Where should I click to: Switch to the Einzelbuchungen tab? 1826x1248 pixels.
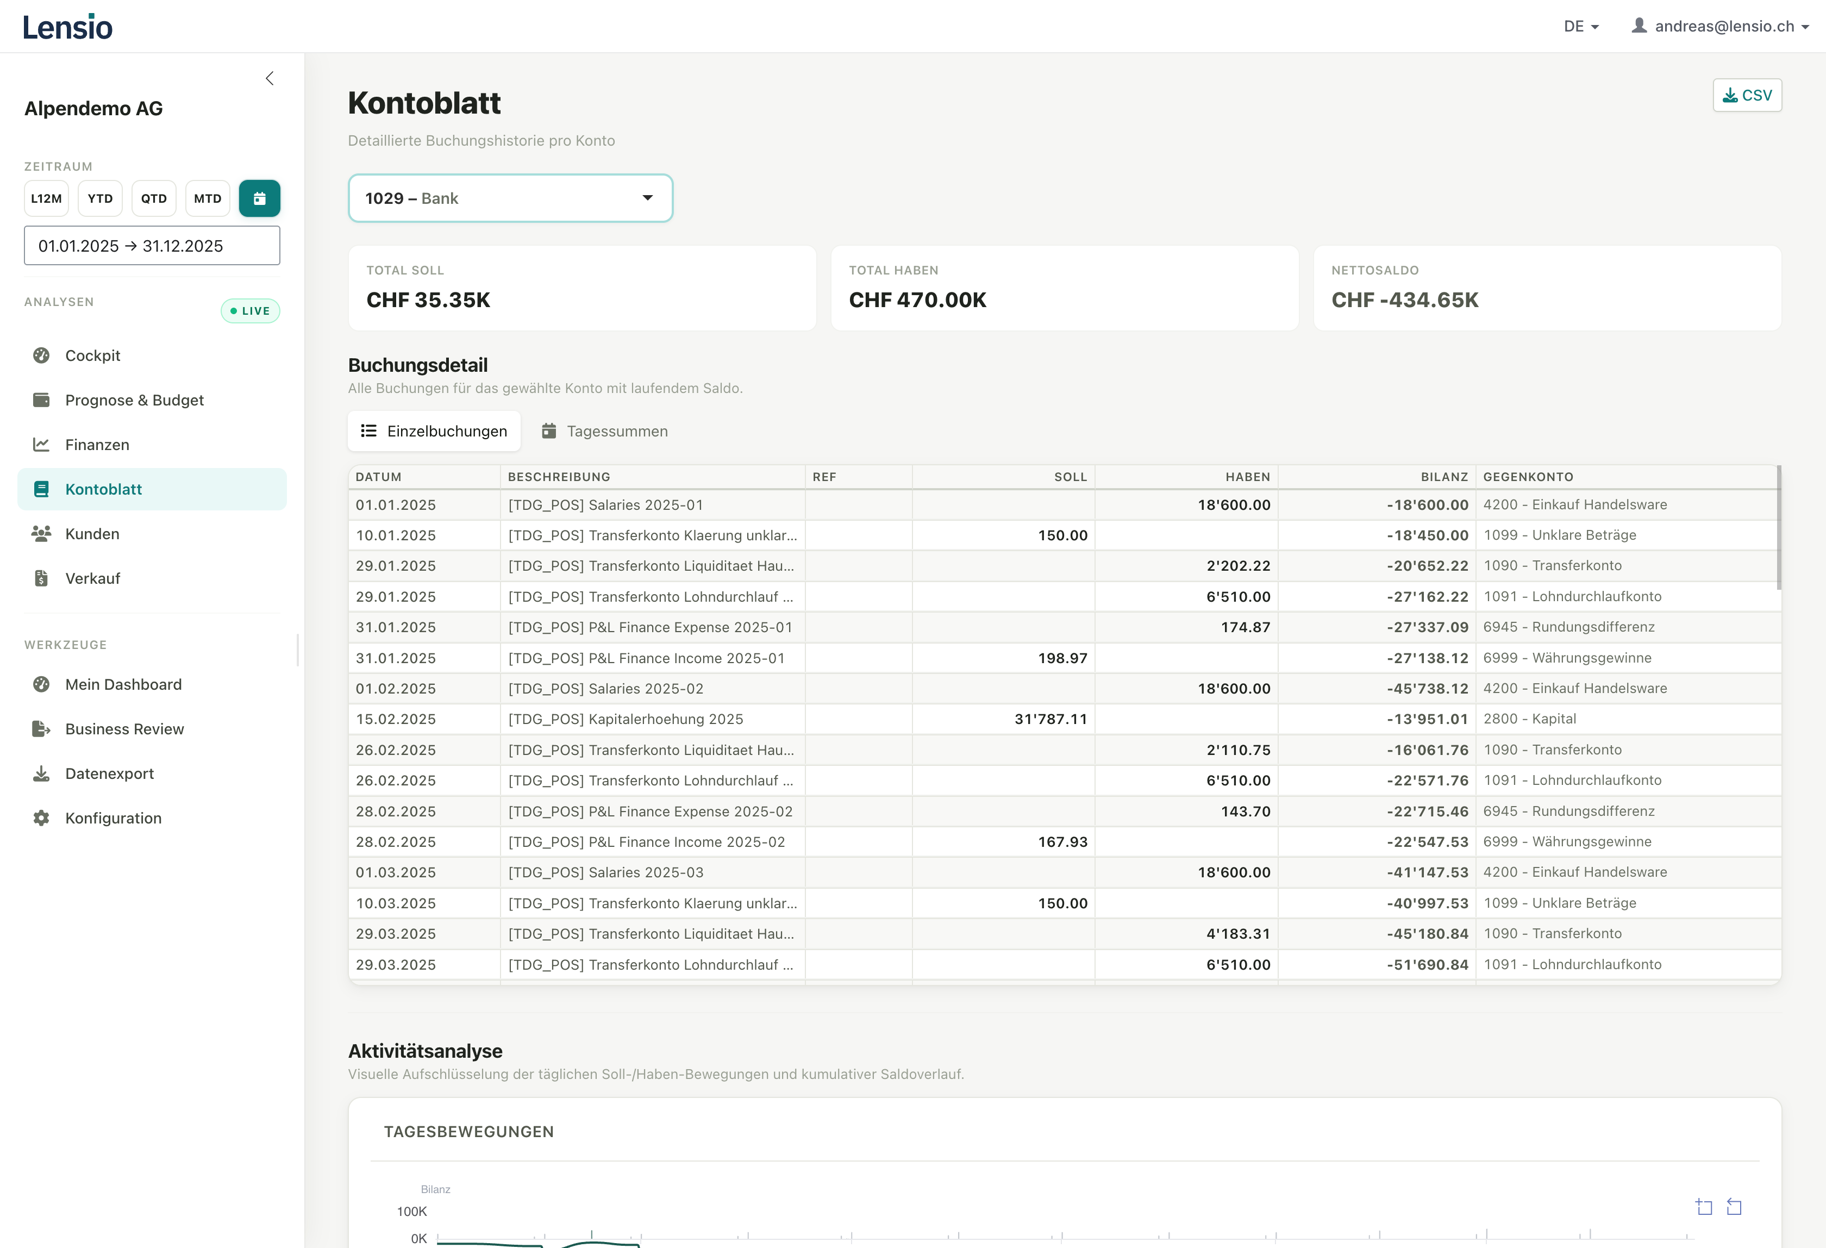click(434, 432)
